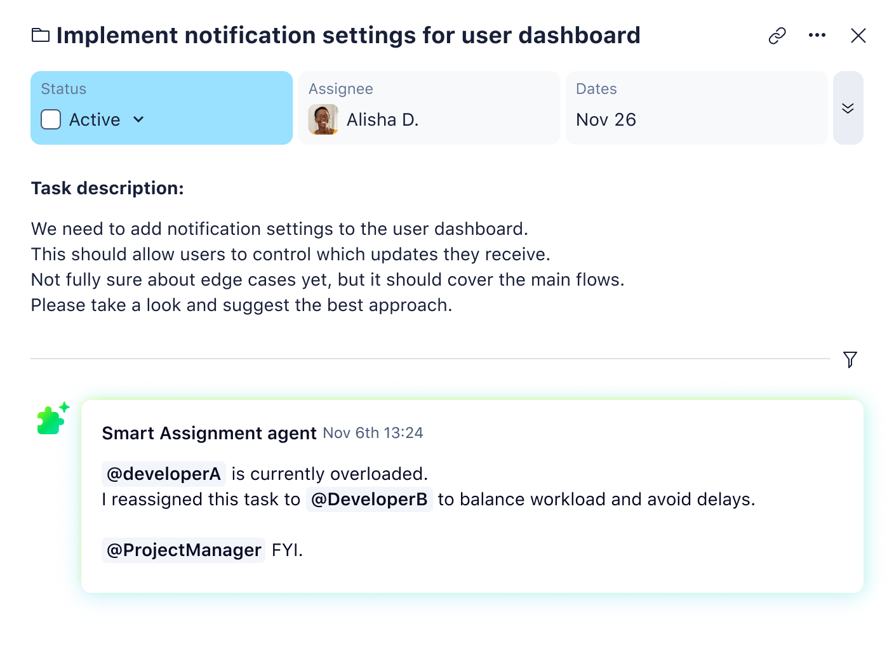Open the comment filter

pos(850,360)
